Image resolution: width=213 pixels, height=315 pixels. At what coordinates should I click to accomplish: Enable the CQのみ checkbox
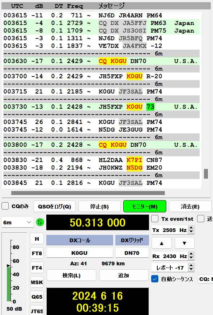point(5,206)
